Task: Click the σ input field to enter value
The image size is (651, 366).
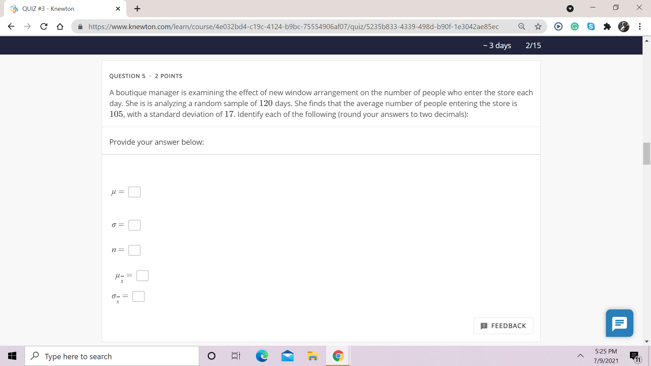Action: point(134,225)
